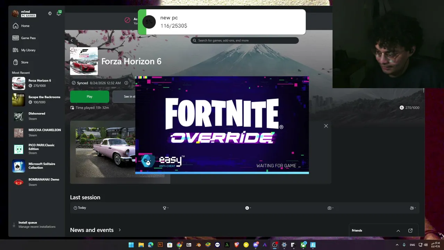Open Store in the sidebar
This screenshot has width=444, height=250.
tap(36, 62)
